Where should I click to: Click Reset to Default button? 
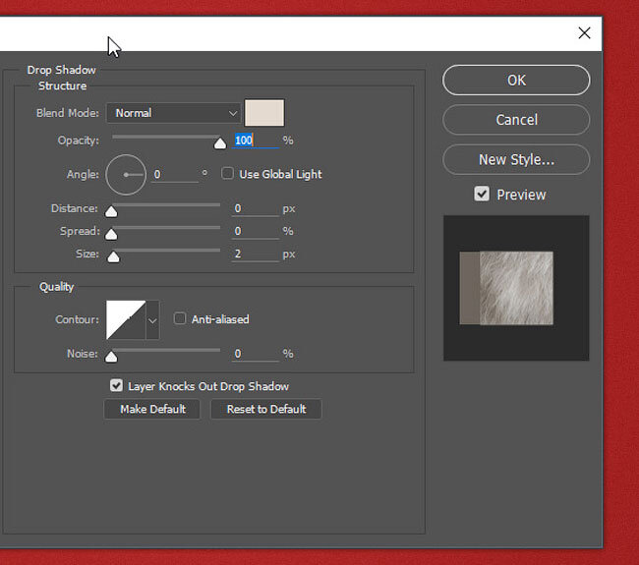266,409
